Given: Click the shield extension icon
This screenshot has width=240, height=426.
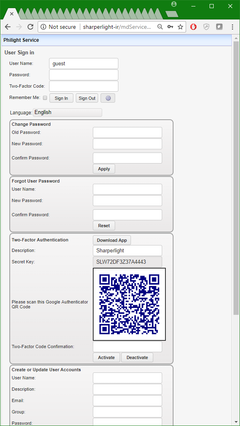Looking at the screenshot, I should (x=207, y=27).
